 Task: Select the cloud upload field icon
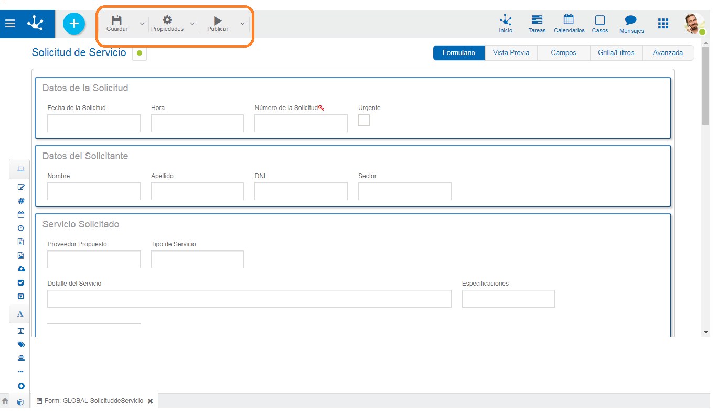click(x=21, y=269)
